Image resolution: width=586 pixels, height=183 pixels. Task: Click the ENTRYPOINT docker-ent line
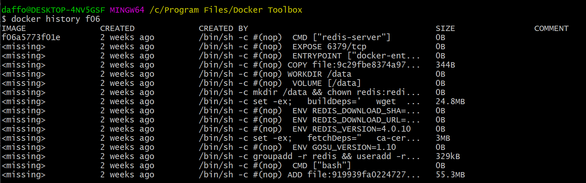pos(356,56)
